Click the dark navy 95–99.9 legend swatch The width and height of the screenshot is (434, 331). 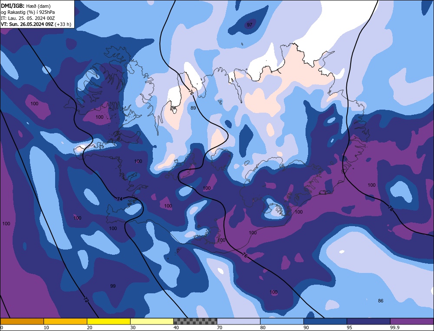point(368,321)
